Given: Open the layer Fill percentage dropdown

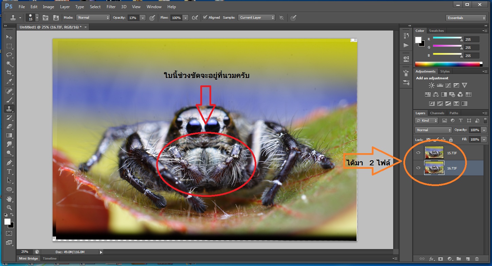Looking at the screenshot, I should pyautogui.click(x=484, y=140).
